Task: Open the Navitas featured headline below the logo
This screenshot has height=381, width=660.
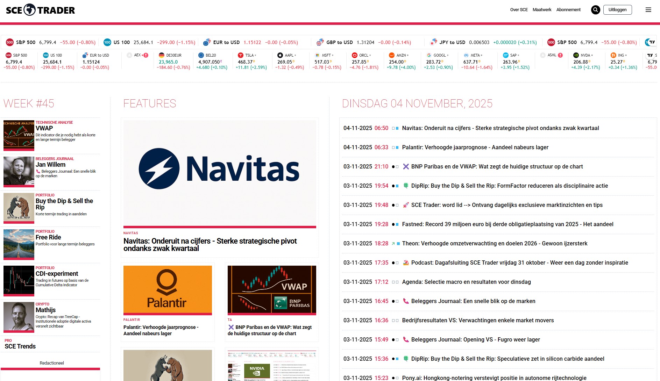Action: point(210,245)
